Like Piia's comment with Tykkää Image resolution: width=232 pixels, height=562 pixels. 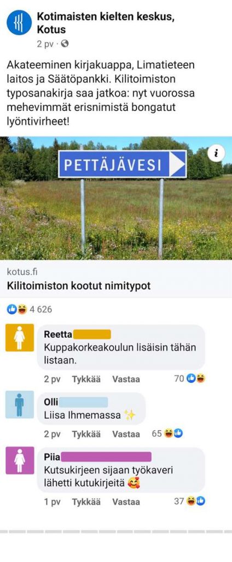pos(86,502)
